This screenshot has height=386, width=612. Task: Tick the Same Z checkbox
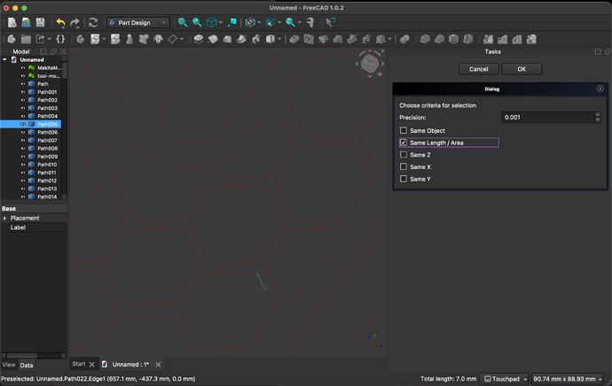click(404, 155)
